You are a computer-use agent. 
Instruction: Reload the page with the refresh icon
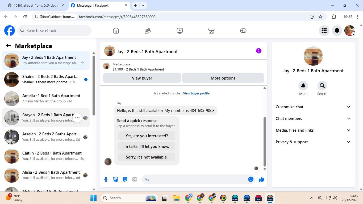25,17
